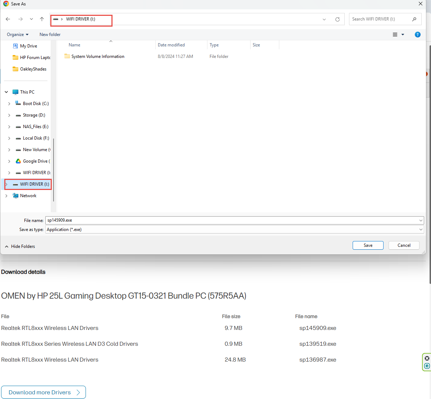The image size is (431, 399).
Task: Cancel the Save As dialog
Action: 404,245
